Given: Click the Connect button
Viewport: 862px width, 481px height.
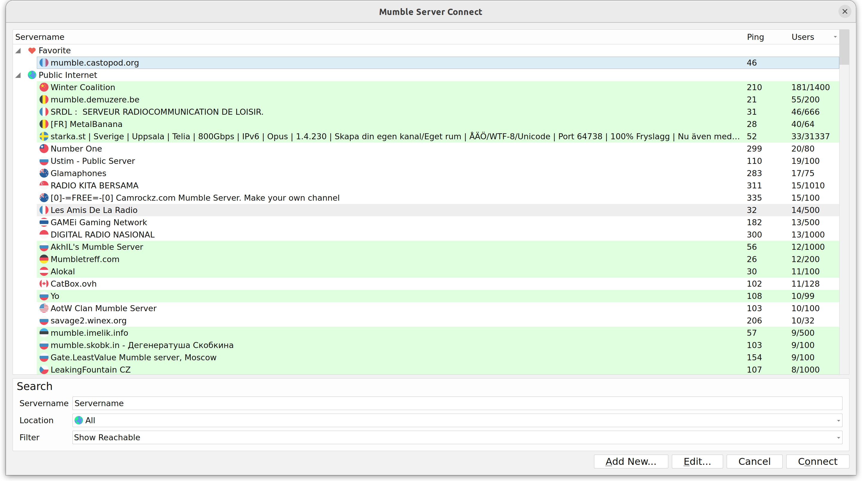Looking at the screenshot, I should pyautogui.click(x=818, y=461).
